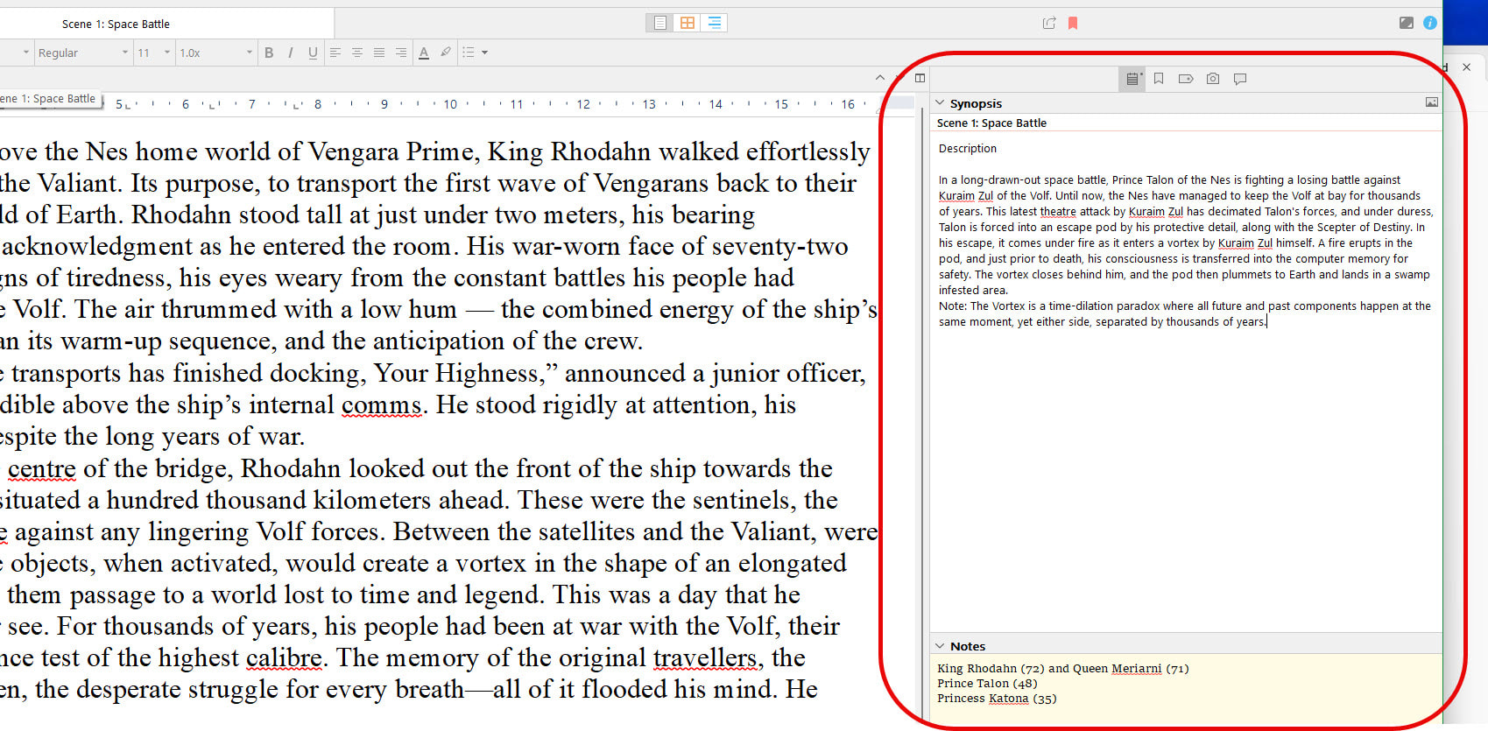Switch inspector to the Bookmarks tab

pyautogui.click(x=1159, y=79)
